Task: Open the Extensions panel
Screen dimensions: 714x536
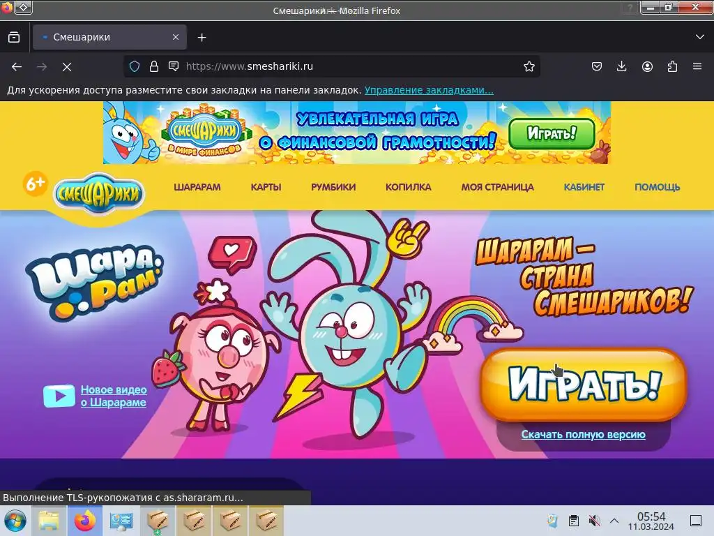Action: [x=672, y=66]
